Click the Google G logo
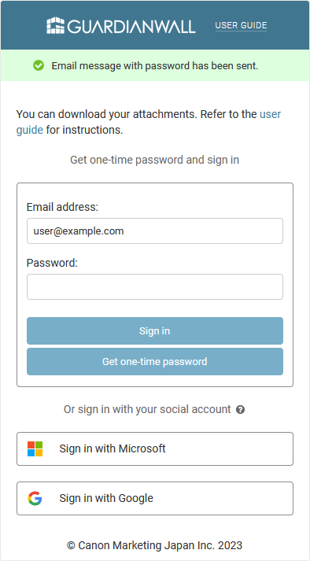The height and width of the screenshot is (561, 310). click(x=35, y=498)
